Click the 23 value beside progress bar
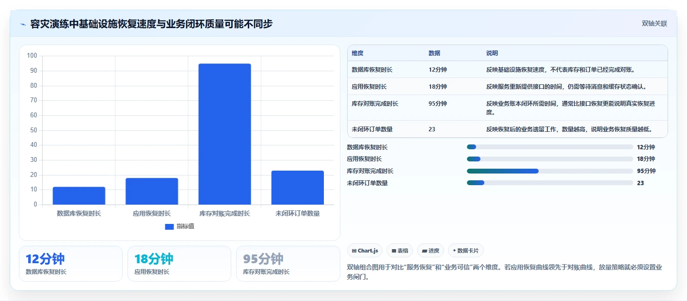The width and height of the screenshot is (687, 301). 640,183
